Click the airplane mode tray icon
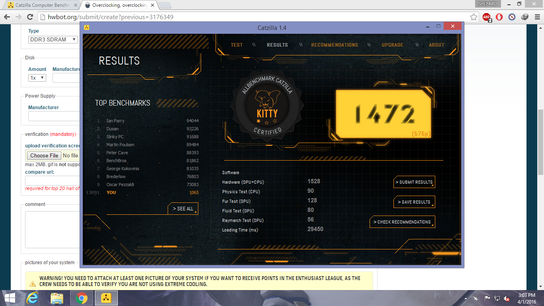The height and width of the screenshot is (306, 544). (x=476, y=298)
